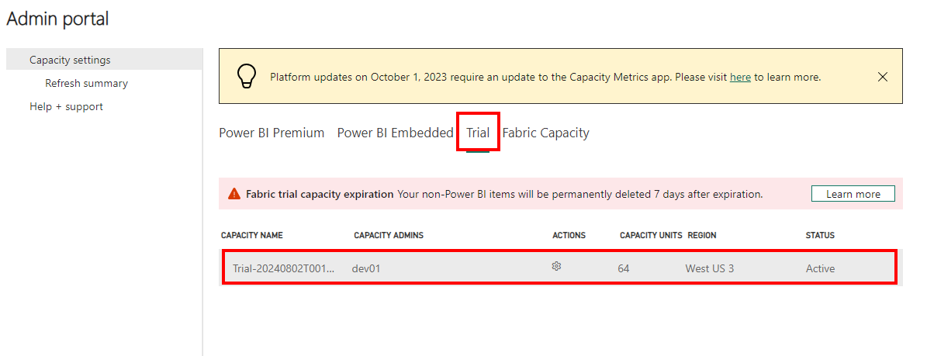Select the Trial tab
This screenshot has height=356, width=927.
[x=478, y=133]
